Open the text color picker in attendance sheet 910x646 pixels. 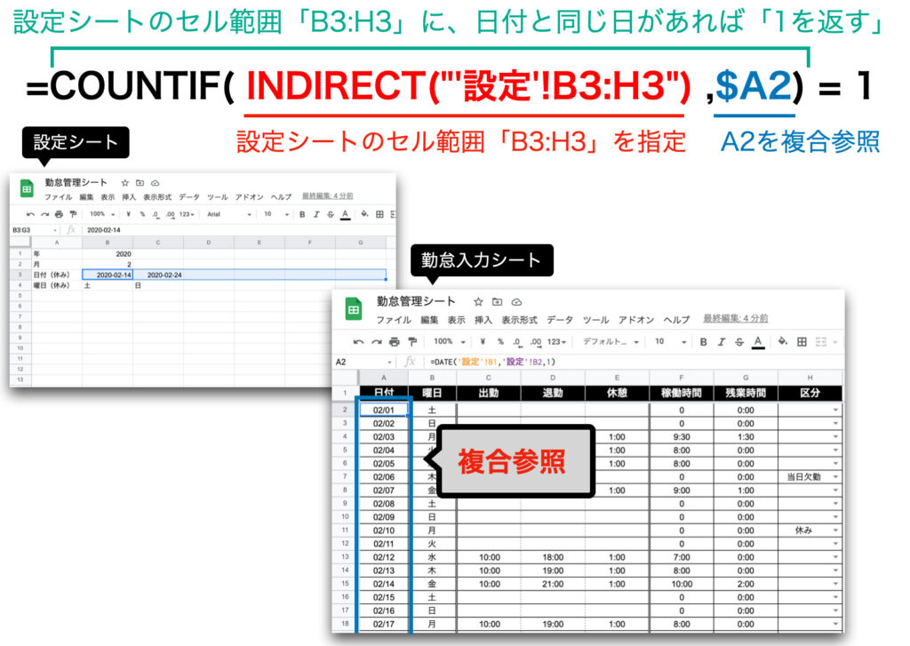click(758, 342)
